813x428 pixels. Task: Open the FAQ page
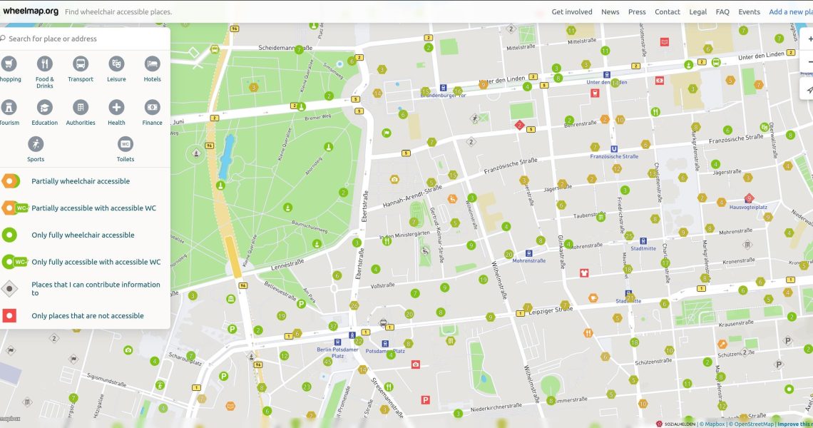coord(722,12)
